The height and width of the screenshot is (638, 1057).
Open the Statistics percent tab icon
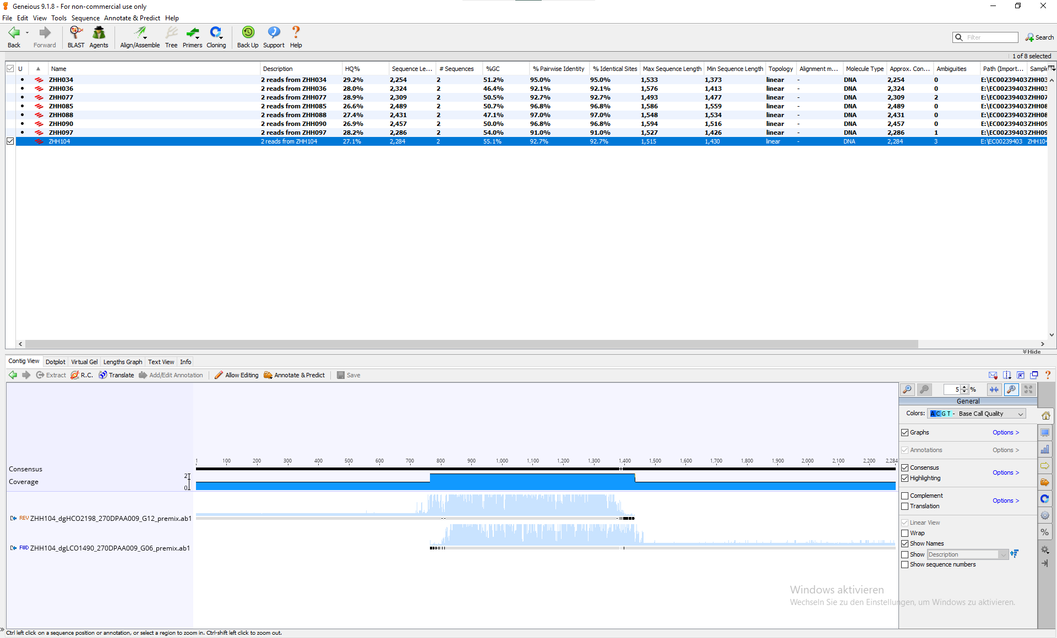pyautogui.click(x=1045, y=532)
